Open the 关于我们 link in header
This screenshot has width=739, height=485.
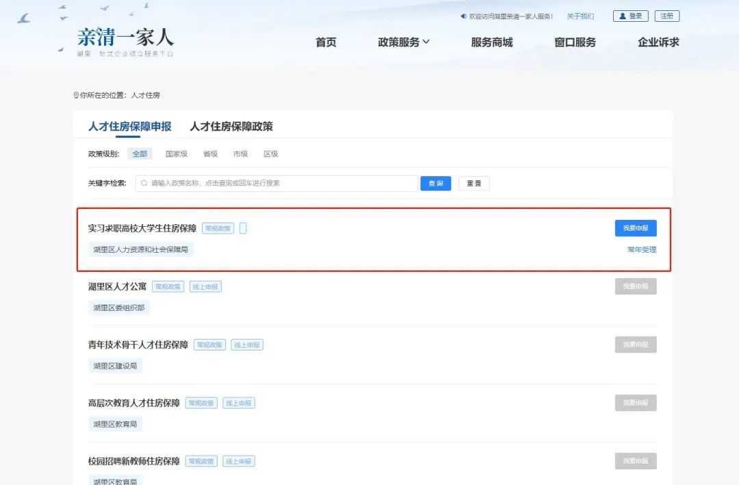click(x=580, y=16)
